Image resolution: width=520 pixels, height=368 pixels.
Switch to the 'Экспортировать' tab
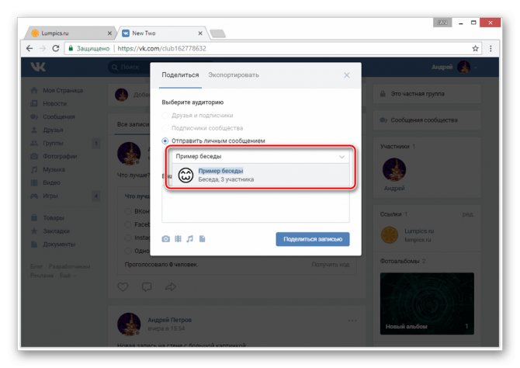click(234, 75)
